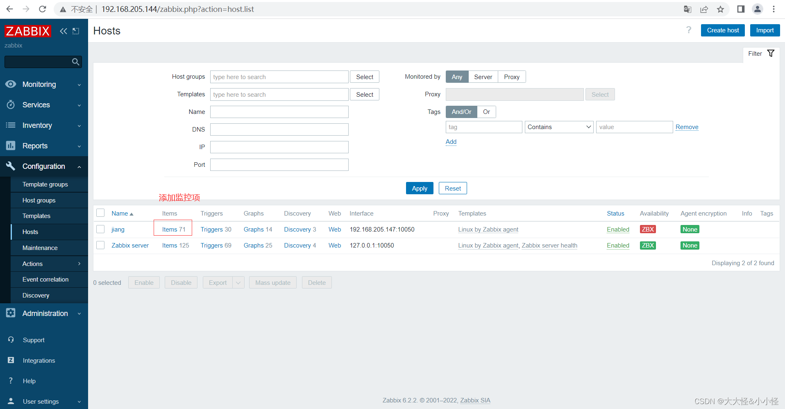Open browser side panel icon
This screenshot has width=785, height=409.
pos(741,9)
